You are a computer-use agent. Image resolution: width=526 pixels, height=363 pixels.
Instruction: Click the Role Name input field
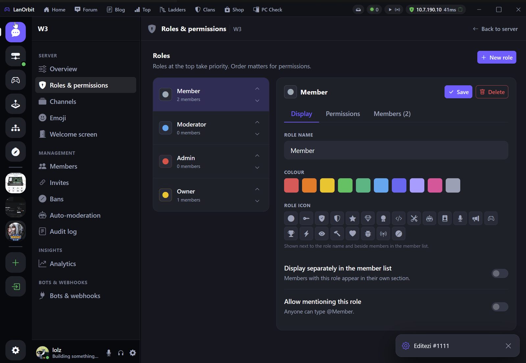click(x=396, y=150)
